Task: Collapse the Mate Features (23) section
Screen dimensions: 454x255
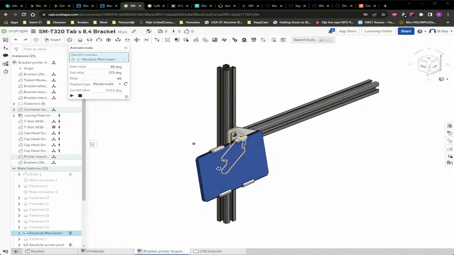Action: (x=14, y=168)
